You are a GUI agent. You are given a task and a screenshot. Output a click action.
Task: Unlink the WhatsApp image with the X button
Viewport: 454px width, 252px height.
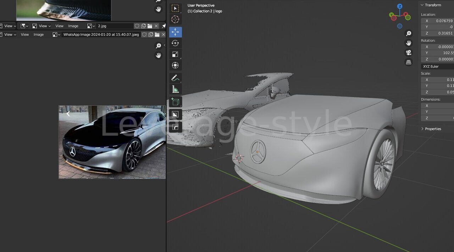[164, 35]
